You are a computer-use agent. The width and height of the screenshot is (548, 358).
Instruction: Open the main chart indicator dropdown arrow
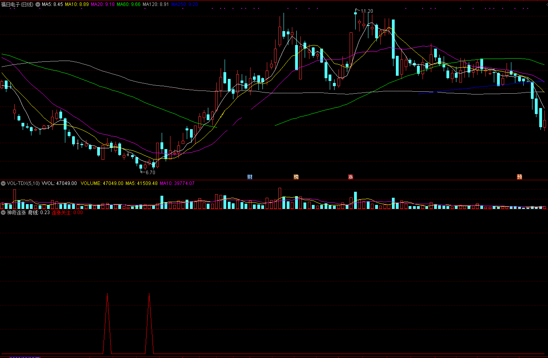pos(38,4)
